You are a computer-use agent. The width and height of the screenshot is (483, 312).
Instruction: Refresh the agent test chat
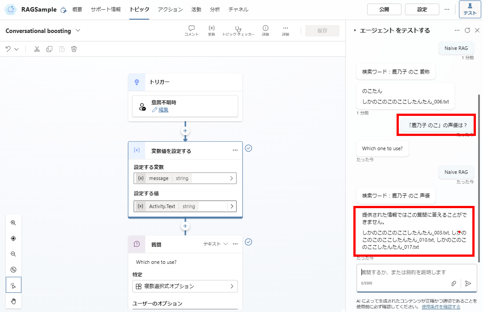pyautogui.click(x=467, y=30)
